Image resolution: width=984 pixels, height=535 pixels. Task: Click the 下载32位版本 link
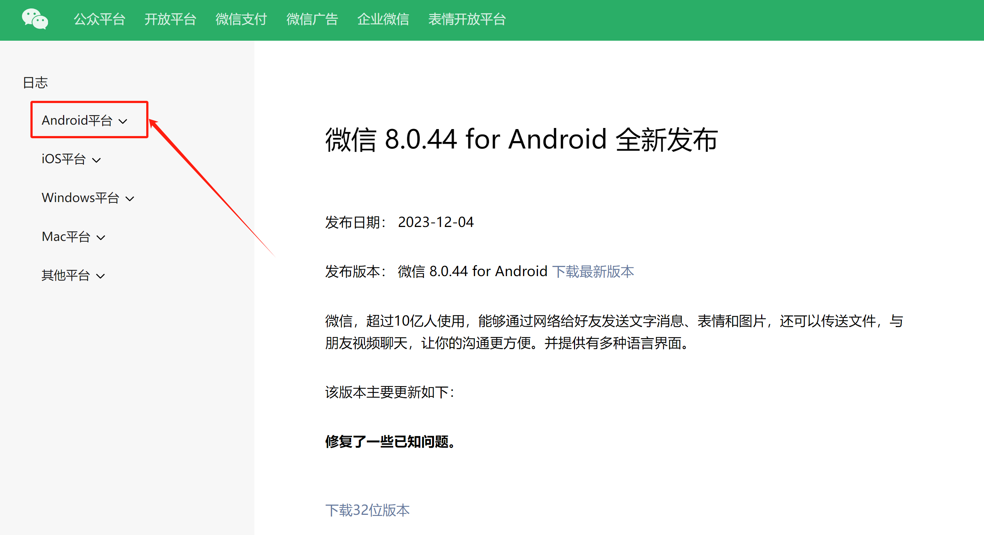[x=368, y=510]
